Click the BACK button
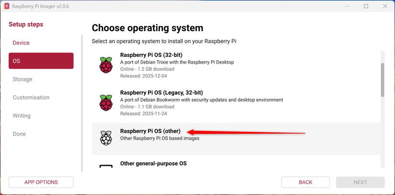The height and width of the screenshot is (195, 395). (305, 182)
